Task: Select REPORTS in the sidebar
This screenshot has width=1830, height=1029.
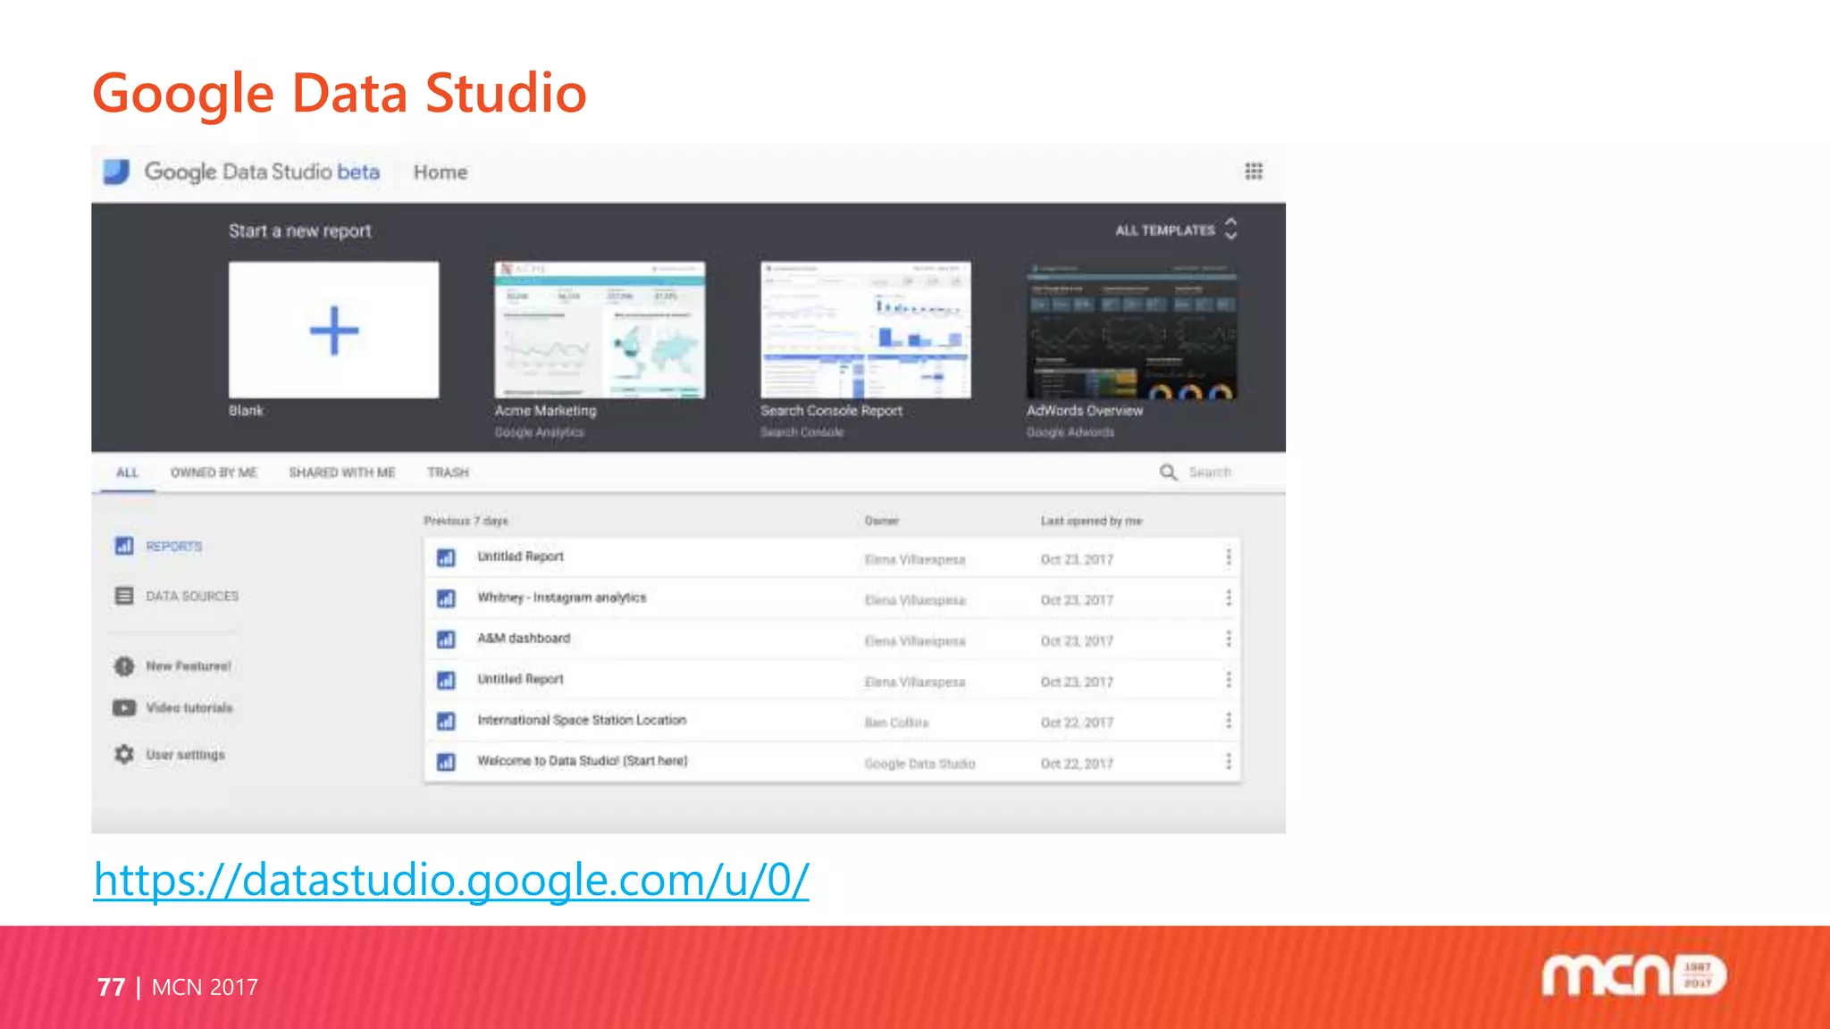Action: tap(174, 547)
